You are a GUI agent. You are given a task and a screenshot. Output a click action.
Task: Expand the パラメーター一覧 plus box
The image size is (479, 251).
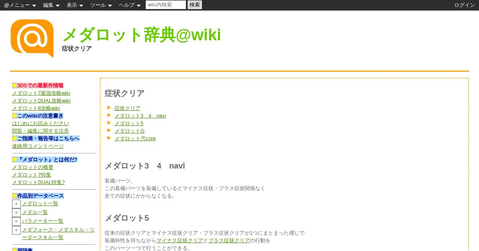[16, 222]
